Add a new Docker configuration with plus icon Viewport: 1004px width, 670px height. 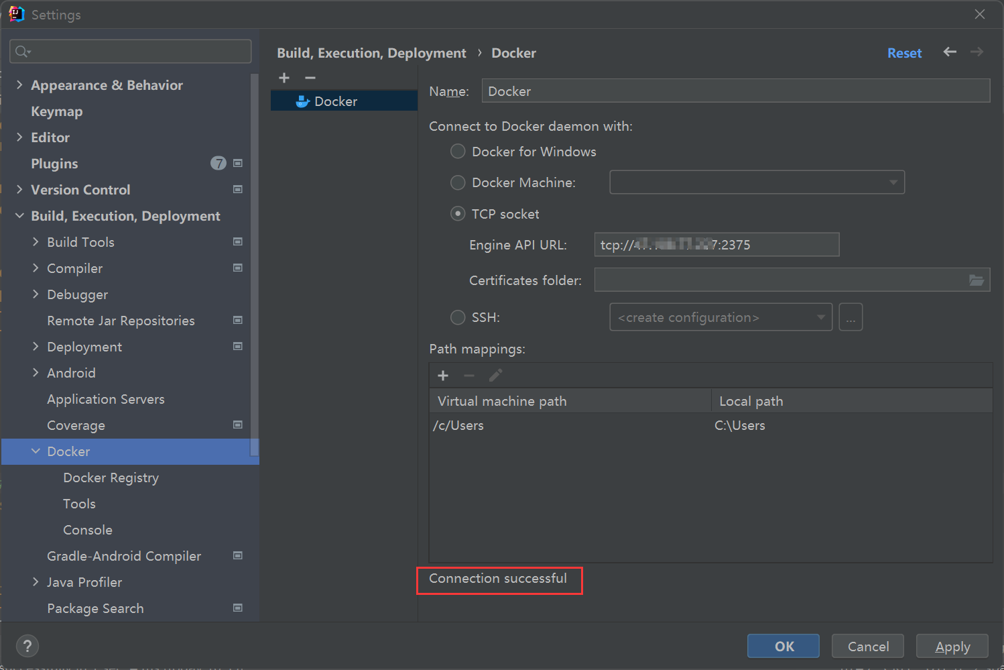coord(284,78)
